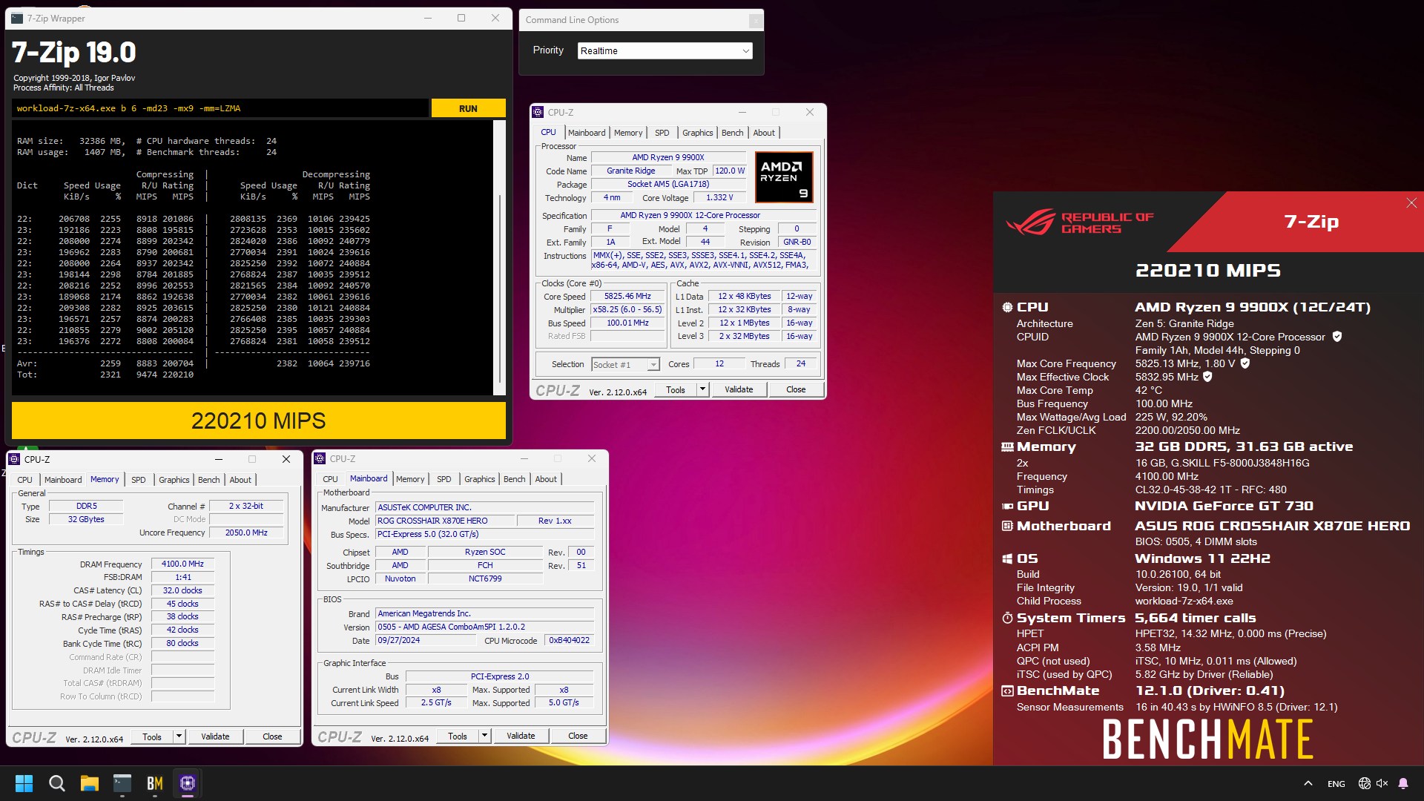Click Tools in Memory CPU-Z window
The image size is (1424, 801).
(152, 736)
